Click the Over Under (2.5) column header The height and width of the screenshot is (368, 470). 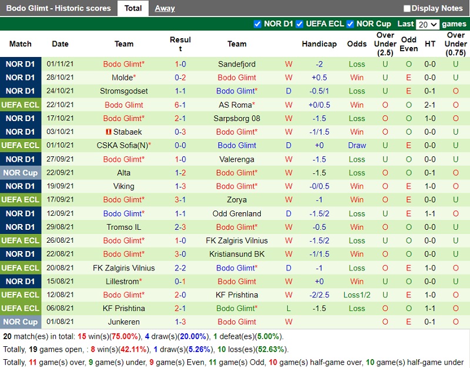[385, 44]
